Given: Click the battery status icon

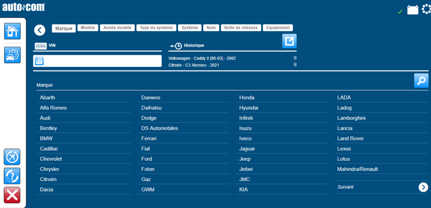Looking at the screenshot, I should coord(413,10).
